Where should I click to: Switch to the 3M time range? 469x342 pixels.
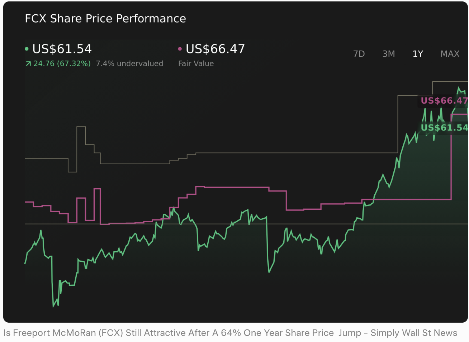(x=388, y=54)
